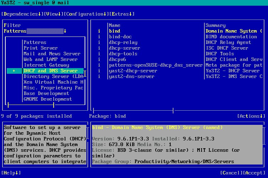Click the pattern list vertical scrollbar marker

pyautogui.click(x=85, y=73)
